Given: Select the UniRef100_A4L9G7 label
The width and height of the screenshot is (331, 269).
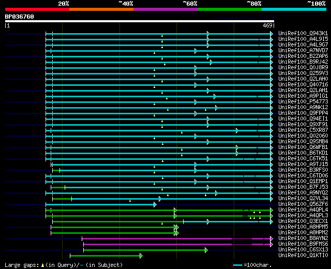Looking at the screenshot, I should coord(303,45).
